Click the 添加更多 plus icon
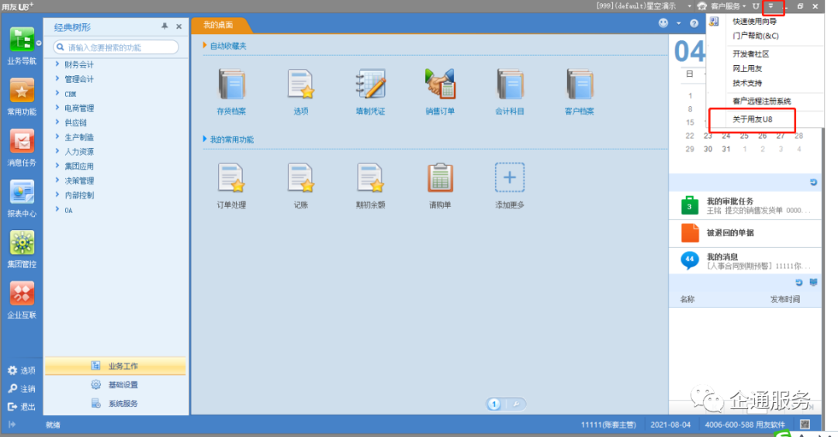This screenshot has height=437, width=838. click(510, 177)
